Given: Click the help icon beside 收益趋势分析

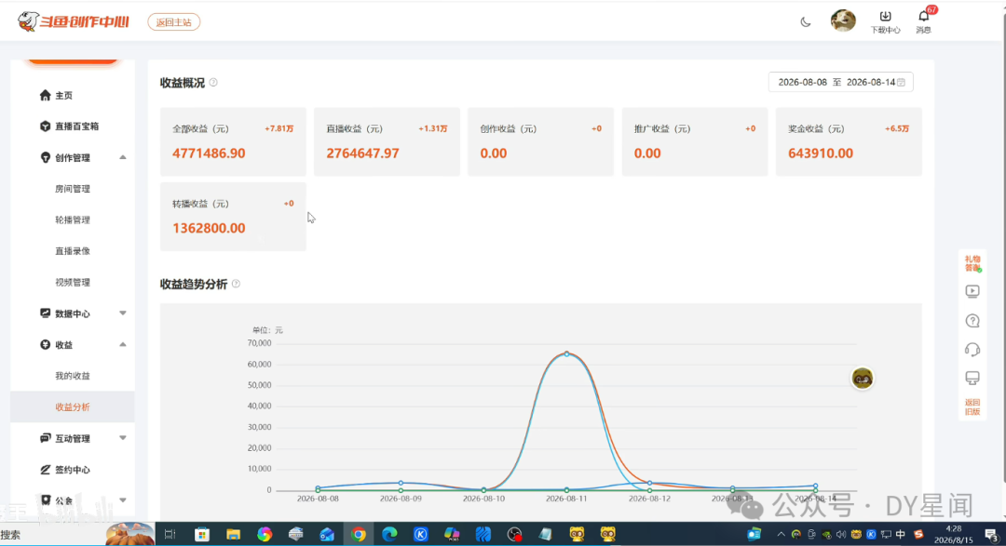Looking at the screenshot, I should pos(236,284).
